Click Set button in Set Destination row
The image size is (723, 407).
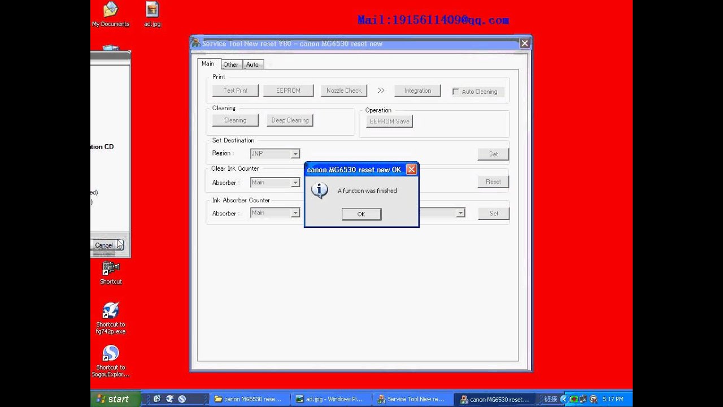[493, 154]
